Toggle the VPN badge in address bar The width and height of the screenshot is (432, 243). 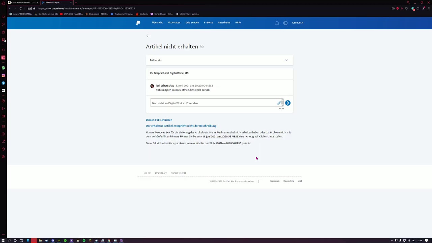click(x=30, y=8)
